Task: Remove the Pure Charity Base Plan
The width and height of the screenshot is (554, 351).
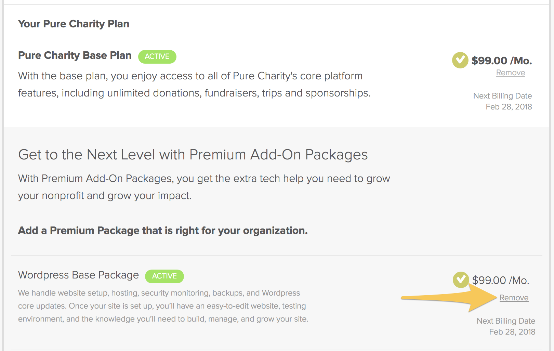Action: [511, 73]
